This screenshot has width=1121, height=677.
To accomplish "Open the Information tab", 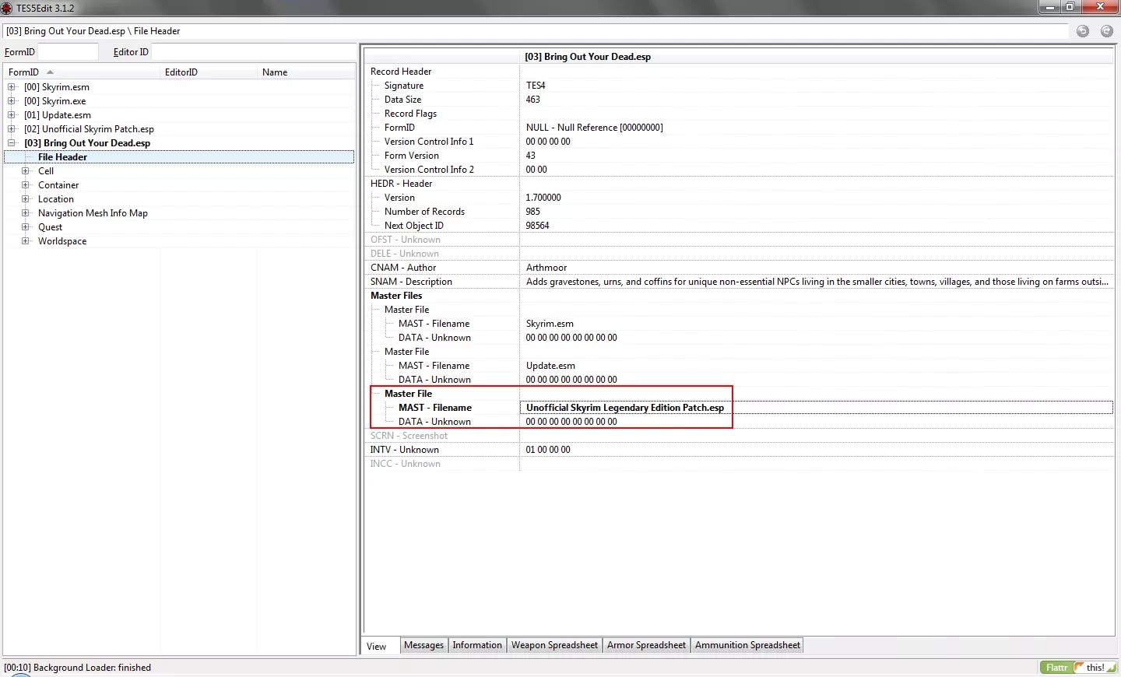I will point(477,645).
